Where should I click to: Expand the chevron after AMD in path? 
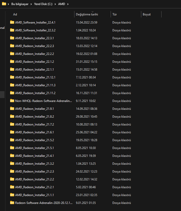click(68, 4)
